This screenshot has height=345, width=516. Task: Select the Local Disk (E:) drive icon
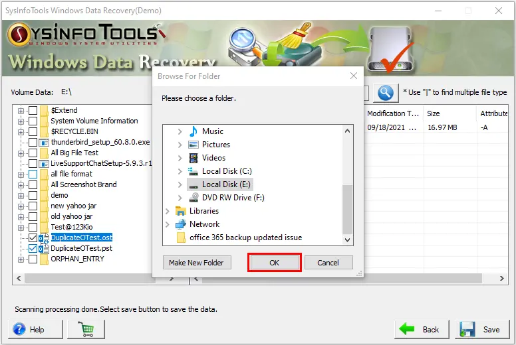pyautogui.click(x=193, y=184)
